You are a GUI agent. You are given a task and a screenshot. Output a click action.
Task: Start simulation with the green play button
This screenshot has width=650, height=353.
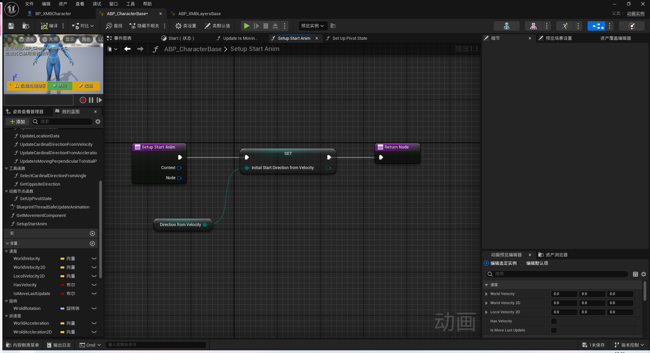(x=247, y=26)
